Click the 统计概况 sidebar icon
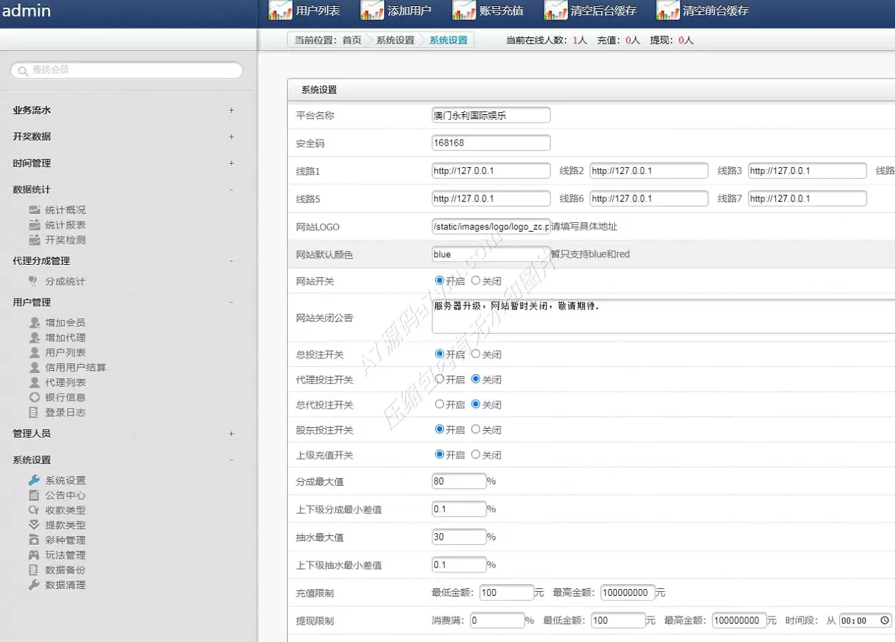 pyautogui.click(x=34, y=210)
